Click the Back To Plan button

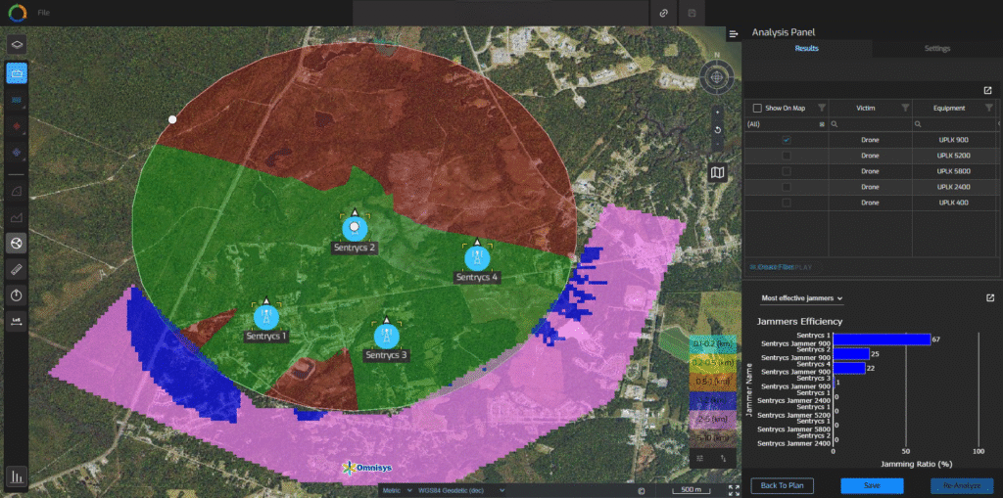click(782, 486)
